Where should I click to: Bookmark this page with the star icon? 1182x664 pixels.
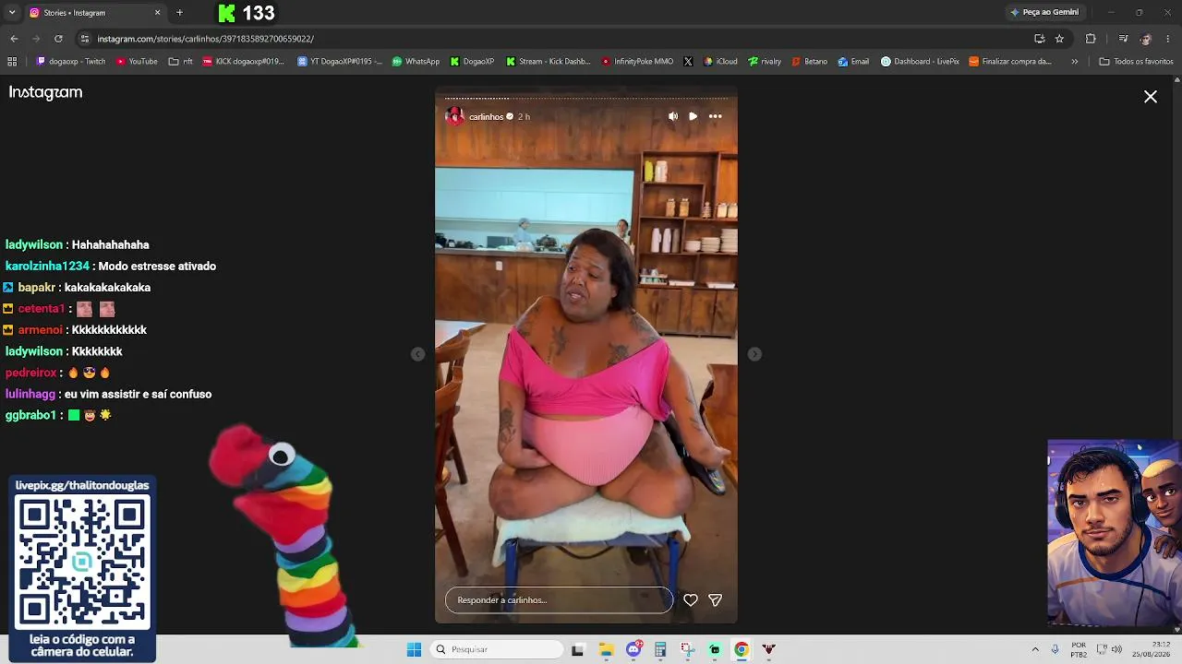tap(1059, 39)
